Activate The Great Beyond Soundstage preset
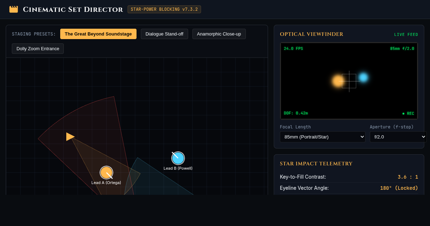Screen dimensions: 430x226 point(98,34)
